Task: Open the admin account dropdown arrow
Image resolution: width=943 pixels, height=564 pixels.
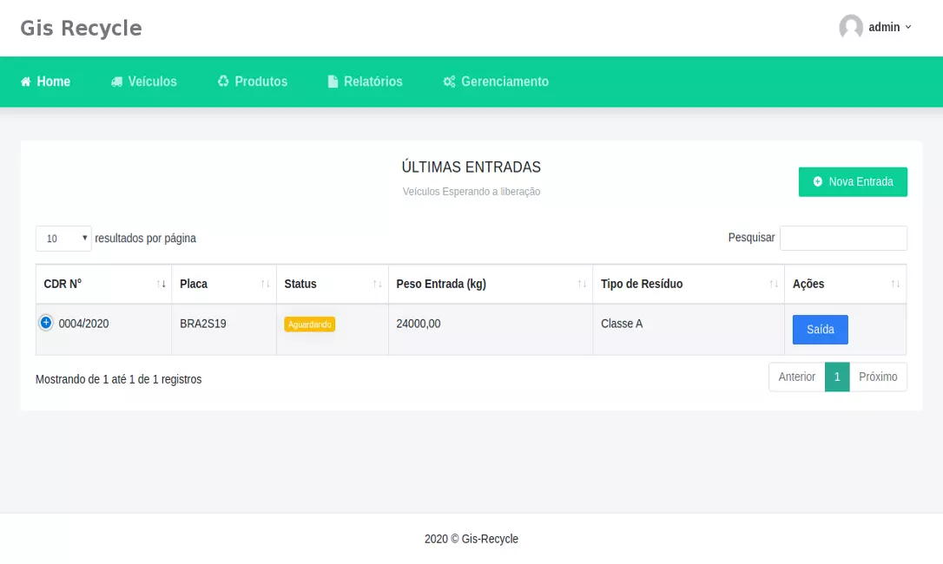Action: tap(908, 27)
